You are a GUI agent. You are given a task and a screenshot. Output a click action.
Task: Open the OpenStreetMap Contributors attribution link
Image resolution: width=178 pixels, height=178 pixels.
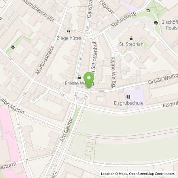pos(152,174)
